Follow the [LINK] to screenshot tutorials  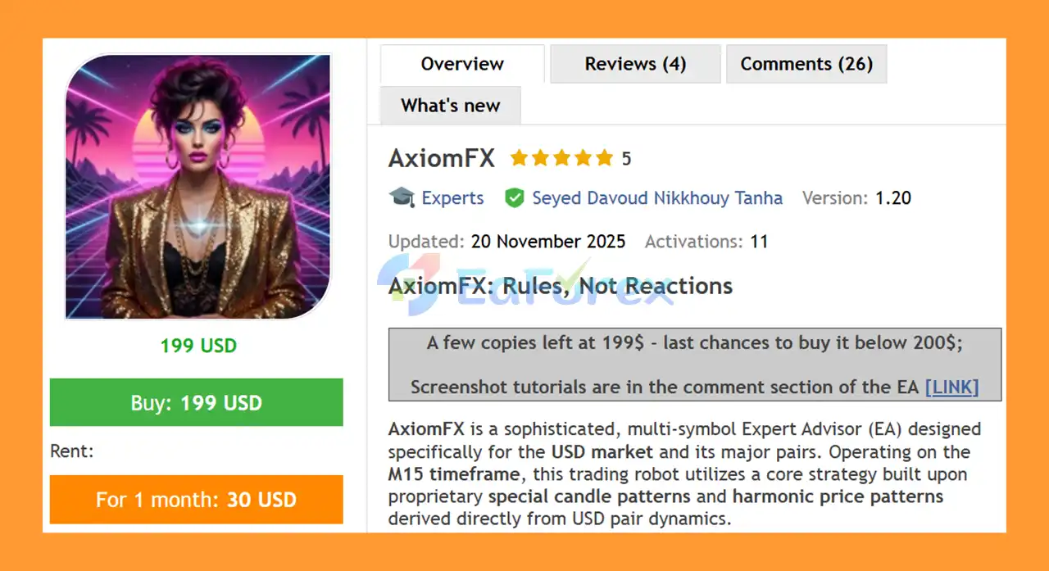(x=951, y=387)
